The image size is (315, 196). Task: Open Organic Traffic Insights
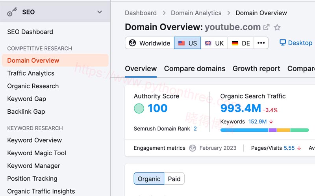(41, 191)
